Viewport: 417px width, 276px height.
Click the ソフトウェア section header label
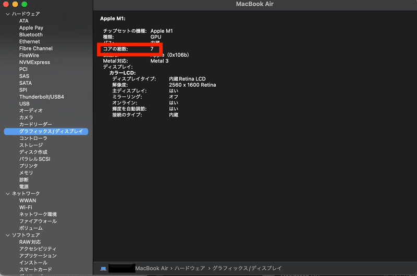coord(26,235)
